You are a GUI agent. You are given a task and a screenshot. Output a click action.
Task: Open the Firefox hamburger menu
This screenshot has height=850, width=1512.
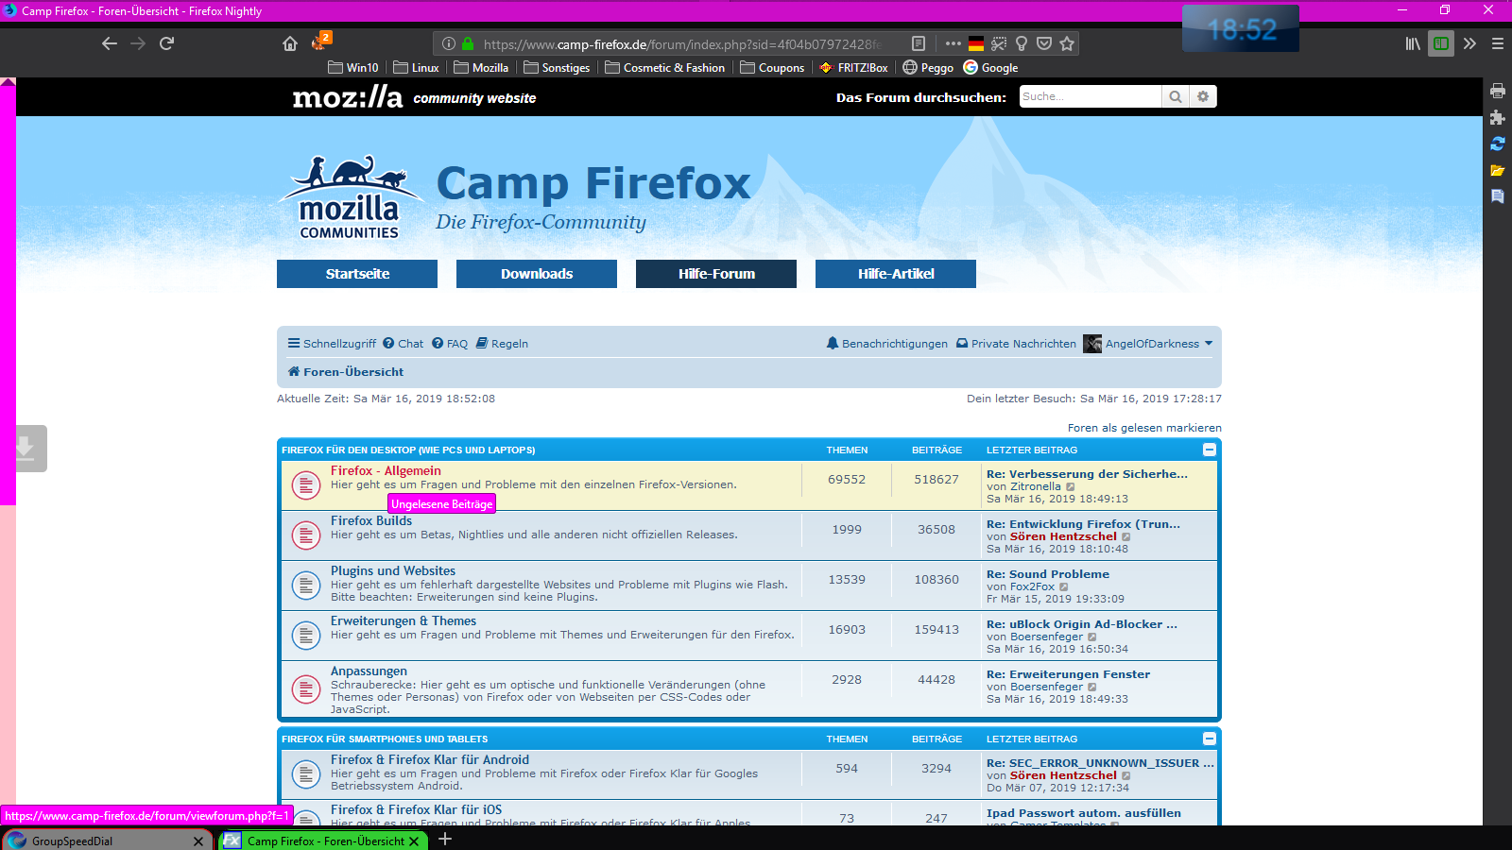coord(1498,43)
